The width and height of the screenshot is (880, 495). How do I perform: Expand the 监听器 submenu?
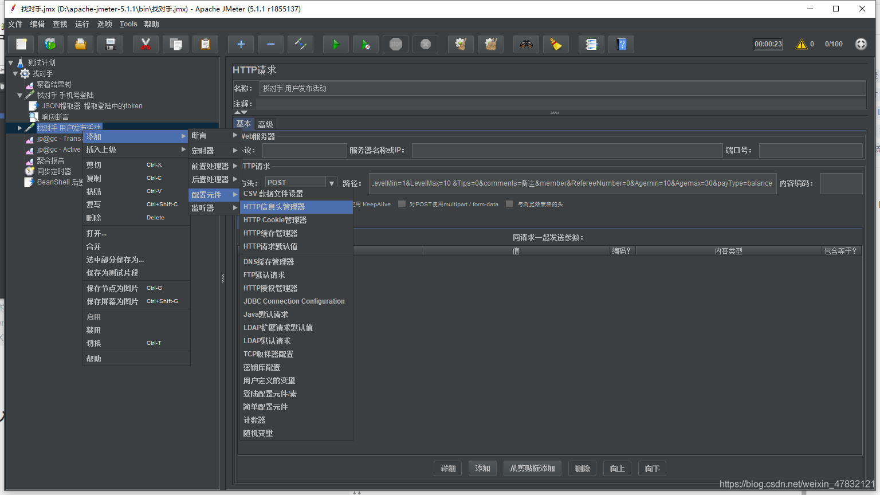pyautogui.click(x=214, y=208)
